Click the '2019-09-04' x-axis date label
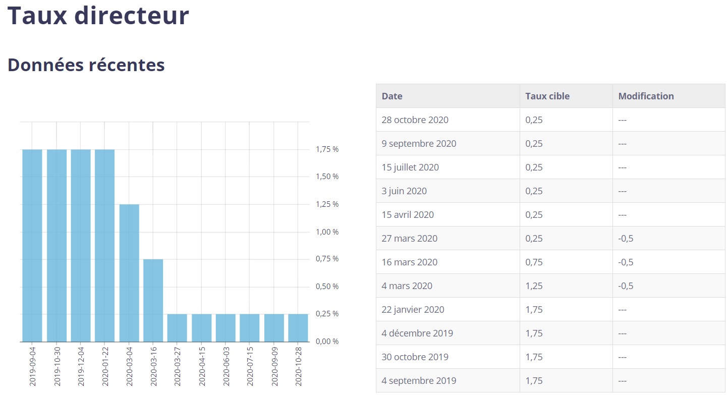This screenshot has height=395, width=728. click(x=33, y=367)
